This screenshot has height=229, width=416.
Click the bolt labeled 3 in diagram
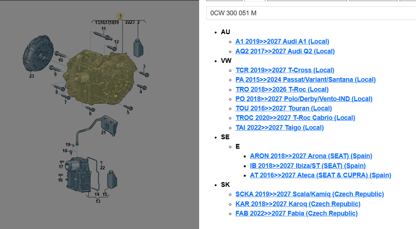point(144,74)
